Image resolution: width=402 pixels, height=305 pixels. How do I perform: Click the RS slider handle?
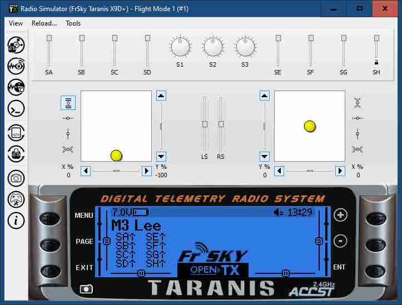221,124
